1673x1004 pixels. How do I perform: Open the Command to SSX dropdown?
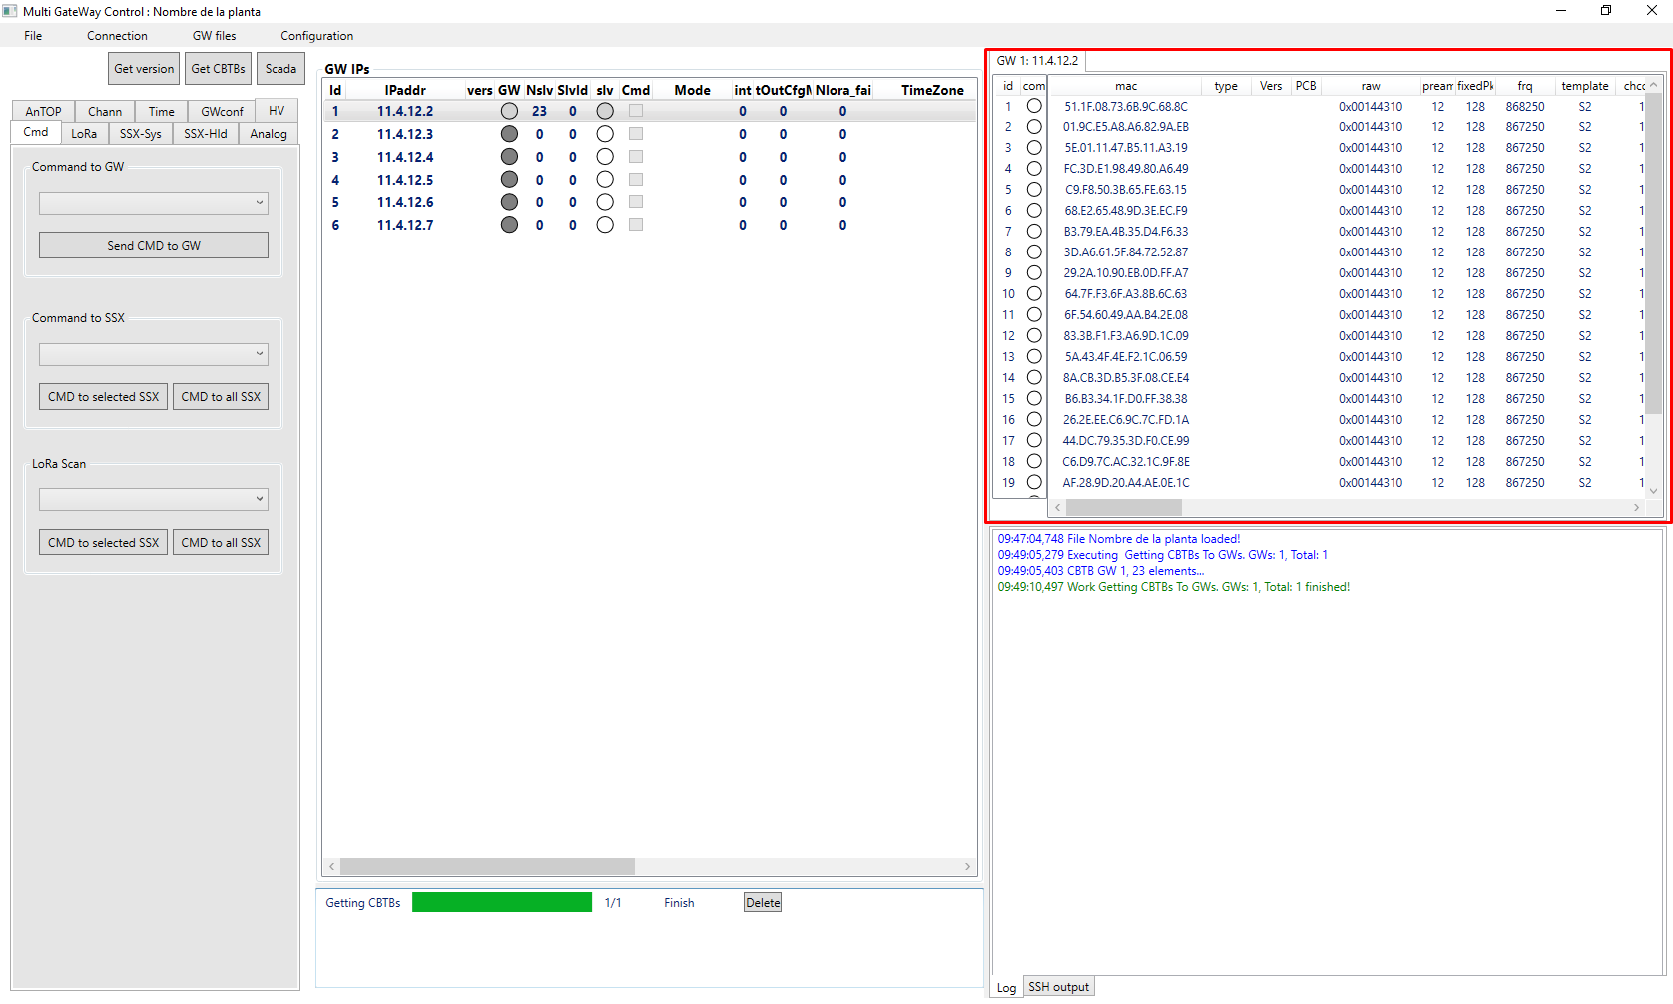pyautogui.click(x=153, y=354)
